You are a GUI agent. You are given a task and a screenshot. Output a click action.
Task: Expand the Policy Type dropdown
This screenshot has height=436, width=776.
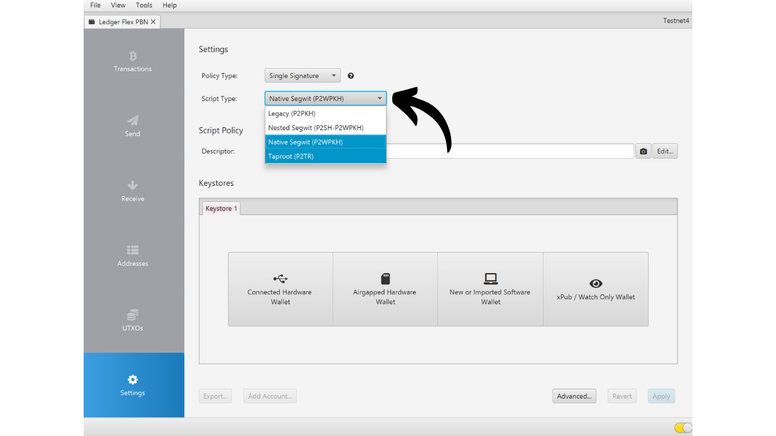tap(303, 76)
